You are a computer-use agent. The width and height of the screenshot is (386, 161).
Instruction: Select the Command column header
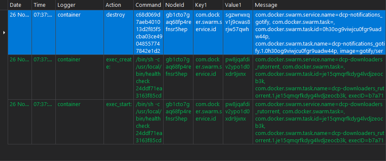click(x=148, y=5)
